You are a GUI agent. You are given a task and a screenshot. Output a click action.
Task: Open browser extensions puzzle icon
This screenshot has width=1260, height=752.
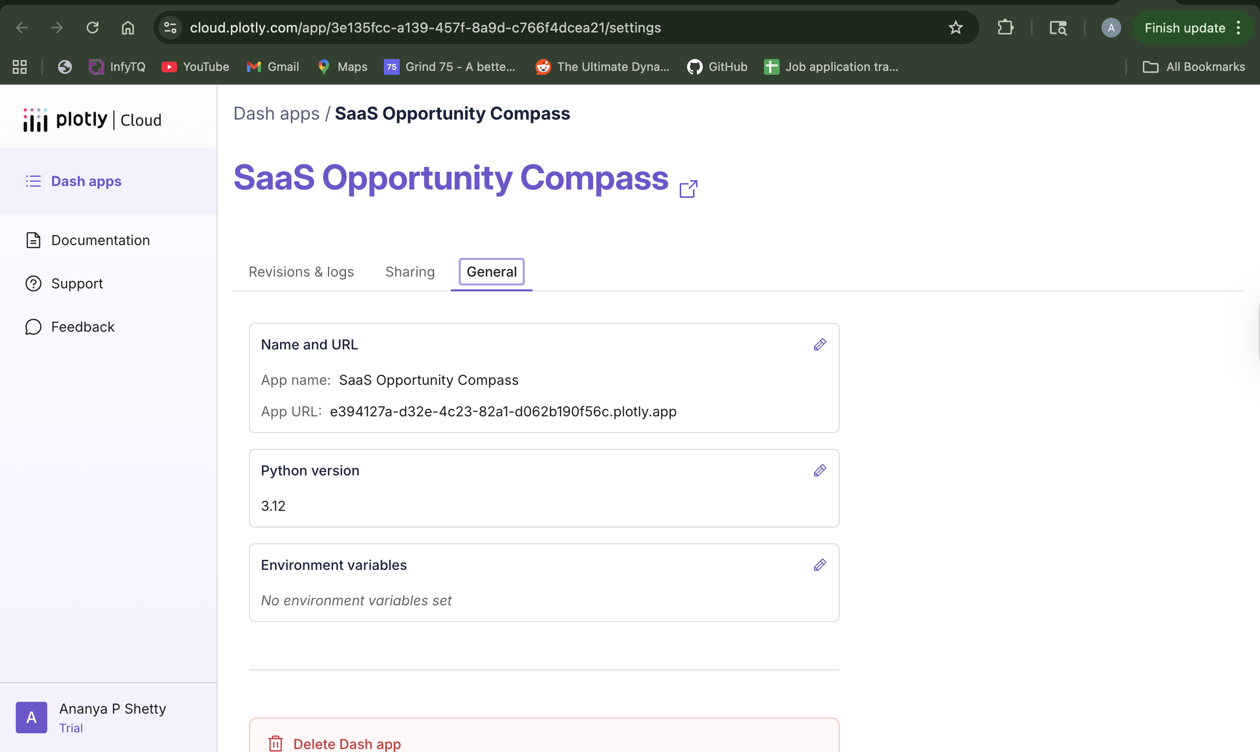click(x=1005, y=28)
